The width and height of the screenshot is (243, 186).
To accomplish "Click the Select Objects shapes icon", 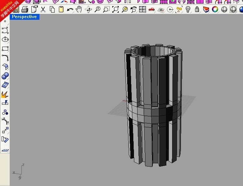I will 179,9.
